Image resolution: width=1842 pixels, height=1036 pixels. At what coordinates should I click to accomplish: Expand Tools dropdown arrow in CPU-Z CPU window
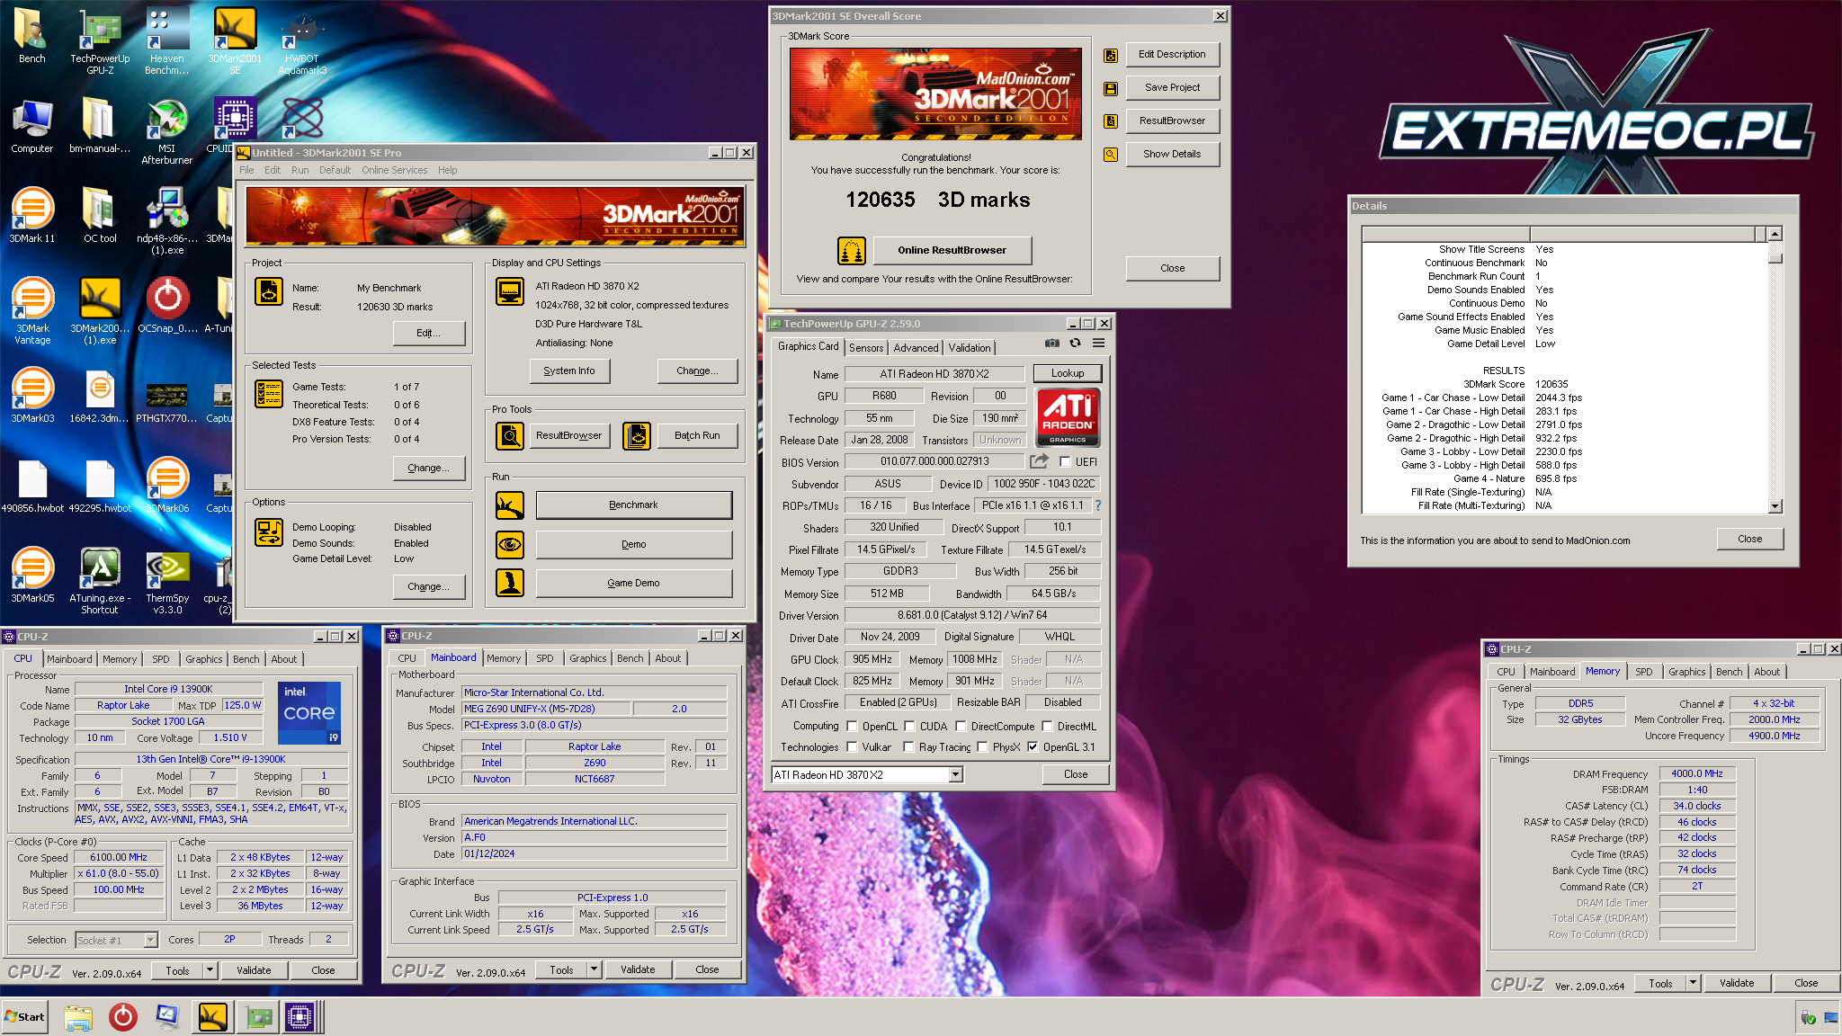[x=210, y=970]
